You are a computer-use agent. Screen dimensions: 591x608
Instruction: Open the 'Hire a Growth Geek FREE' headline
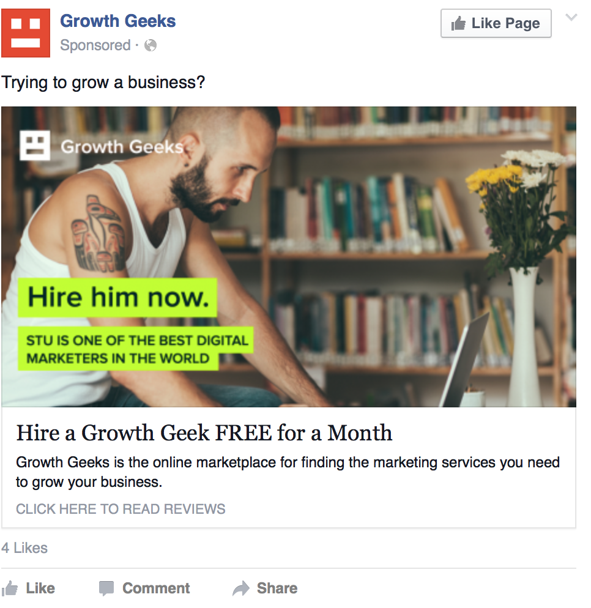(204, 432)
